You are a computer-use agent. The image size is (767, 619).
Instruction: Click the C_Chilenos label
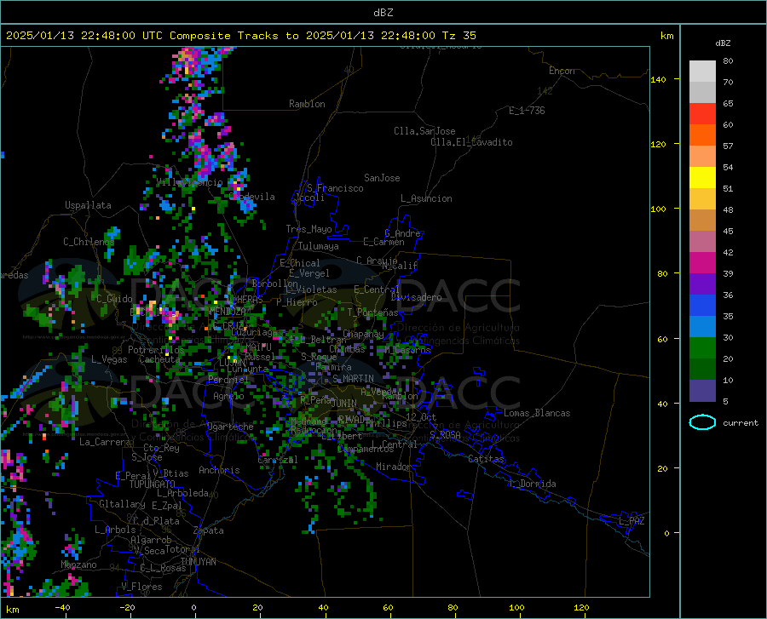pyautogui.click(x=89, y=242)
